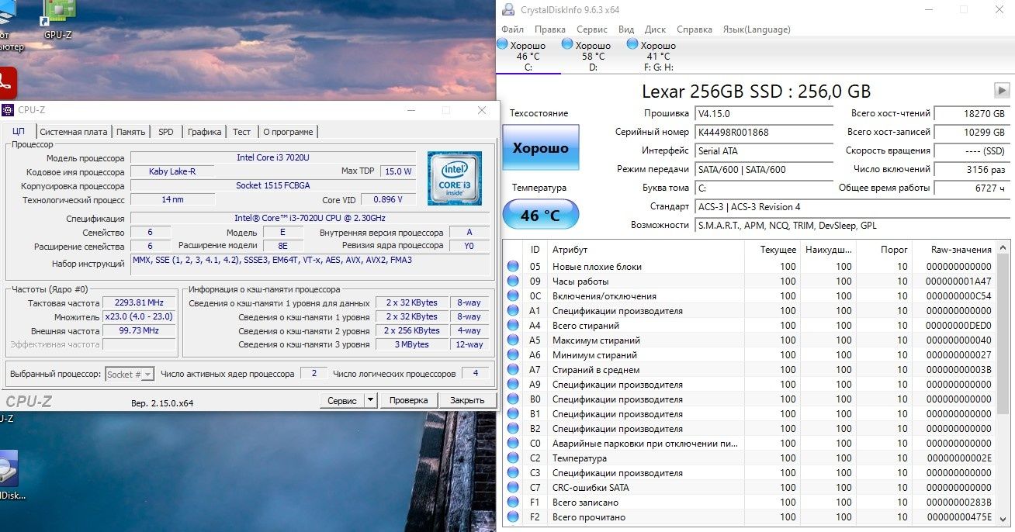Open the Socket # processor dropdown
The image size is (1015, 532).
(x=130, y=374)
